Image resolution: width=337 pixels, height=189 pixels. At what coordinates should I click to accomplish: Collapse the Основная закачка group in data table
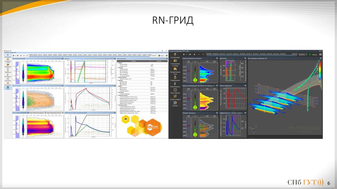(x=117, y=95)
